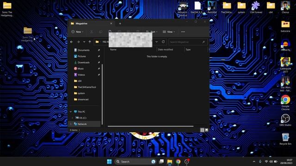Go forward using the Explorer forward arrow
Viewport: 296px width, 166px height.
[x=78, y=42]
